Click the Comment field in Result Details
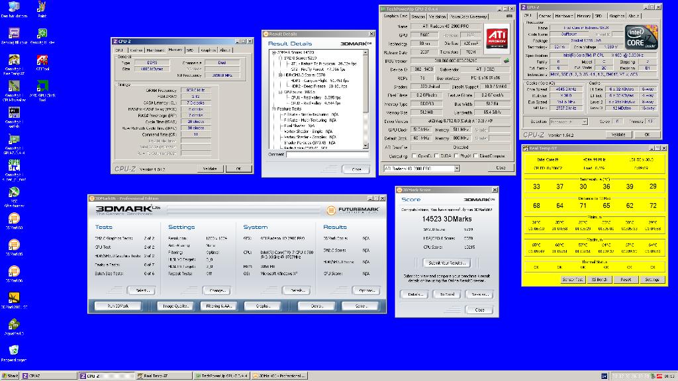Image resolution: width=678 pixels, height=381 pixels. coord(327,154)
